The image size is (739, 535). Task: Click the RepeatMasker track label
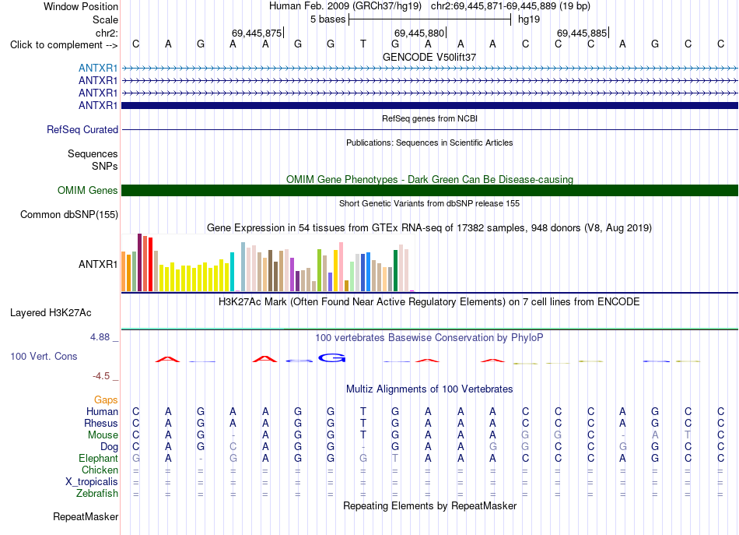click(x=86, y=516)
